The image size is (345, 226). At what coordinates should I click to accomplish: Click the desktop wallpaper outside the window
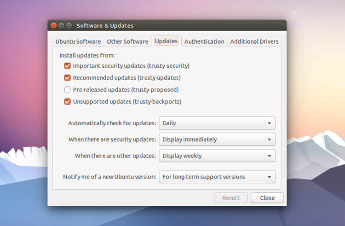click(x=313, y=69)
